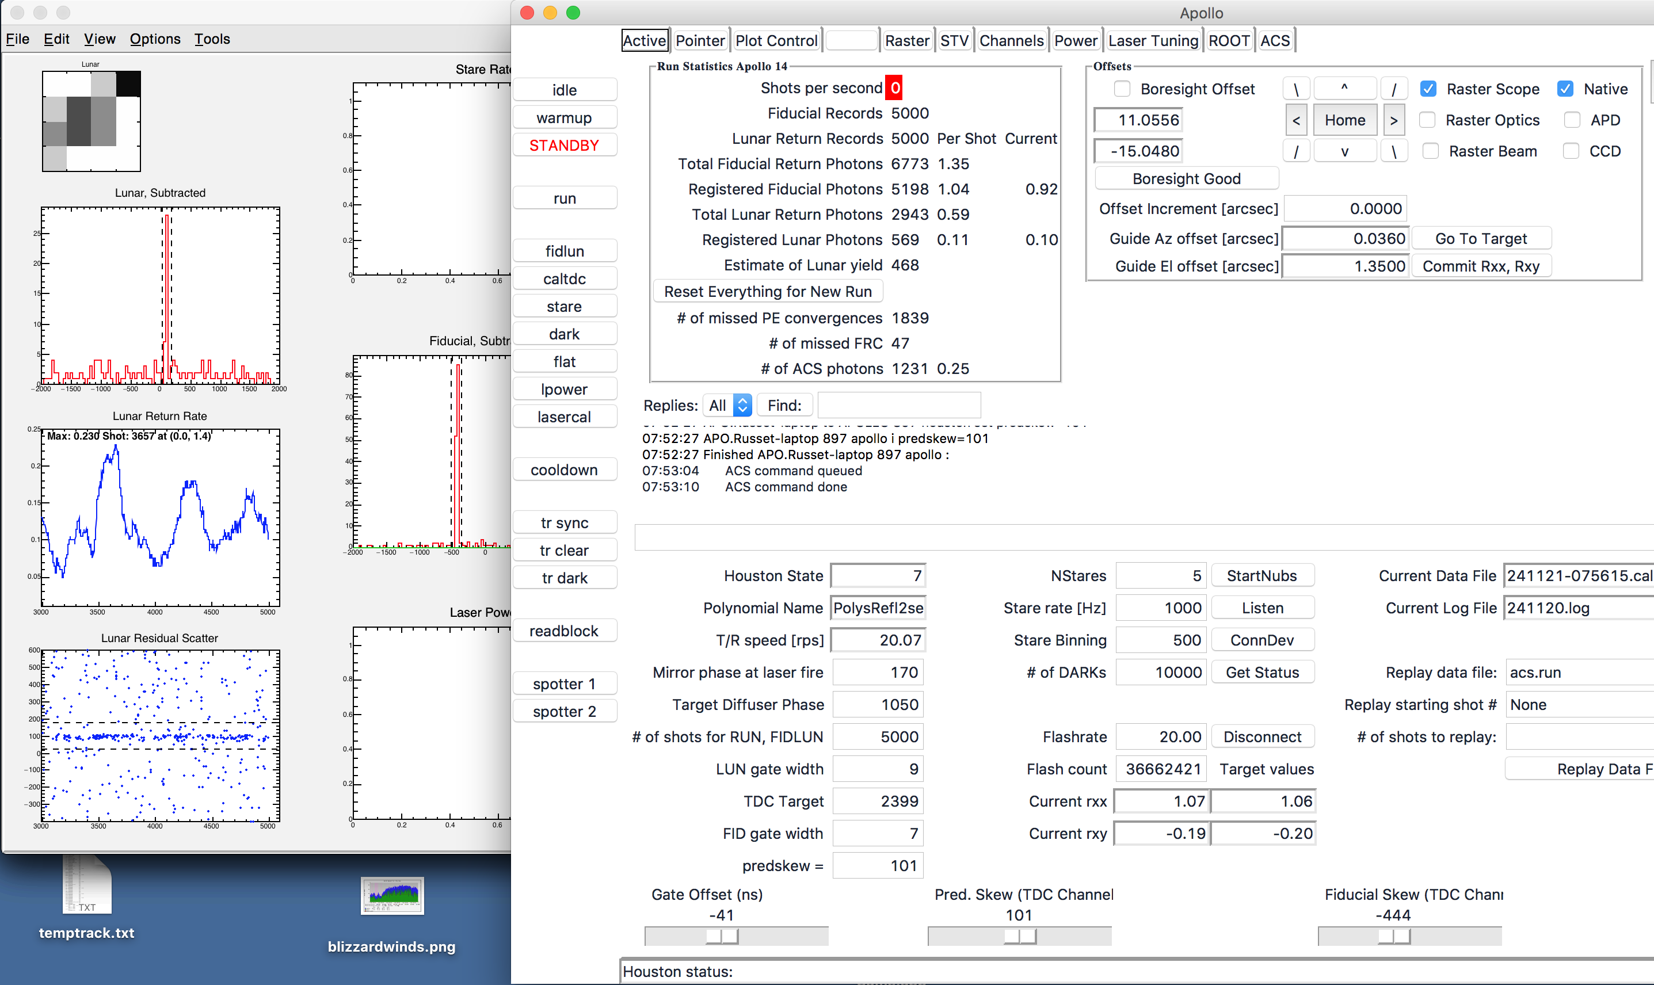The width and height of the screenshot is (1654, 985).
Task: Click the down v offset arrow button
Action: [x=1345, y=151]
